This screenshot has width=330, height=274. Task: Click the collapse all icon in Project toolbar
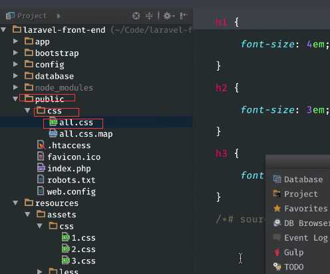(149, 16)
